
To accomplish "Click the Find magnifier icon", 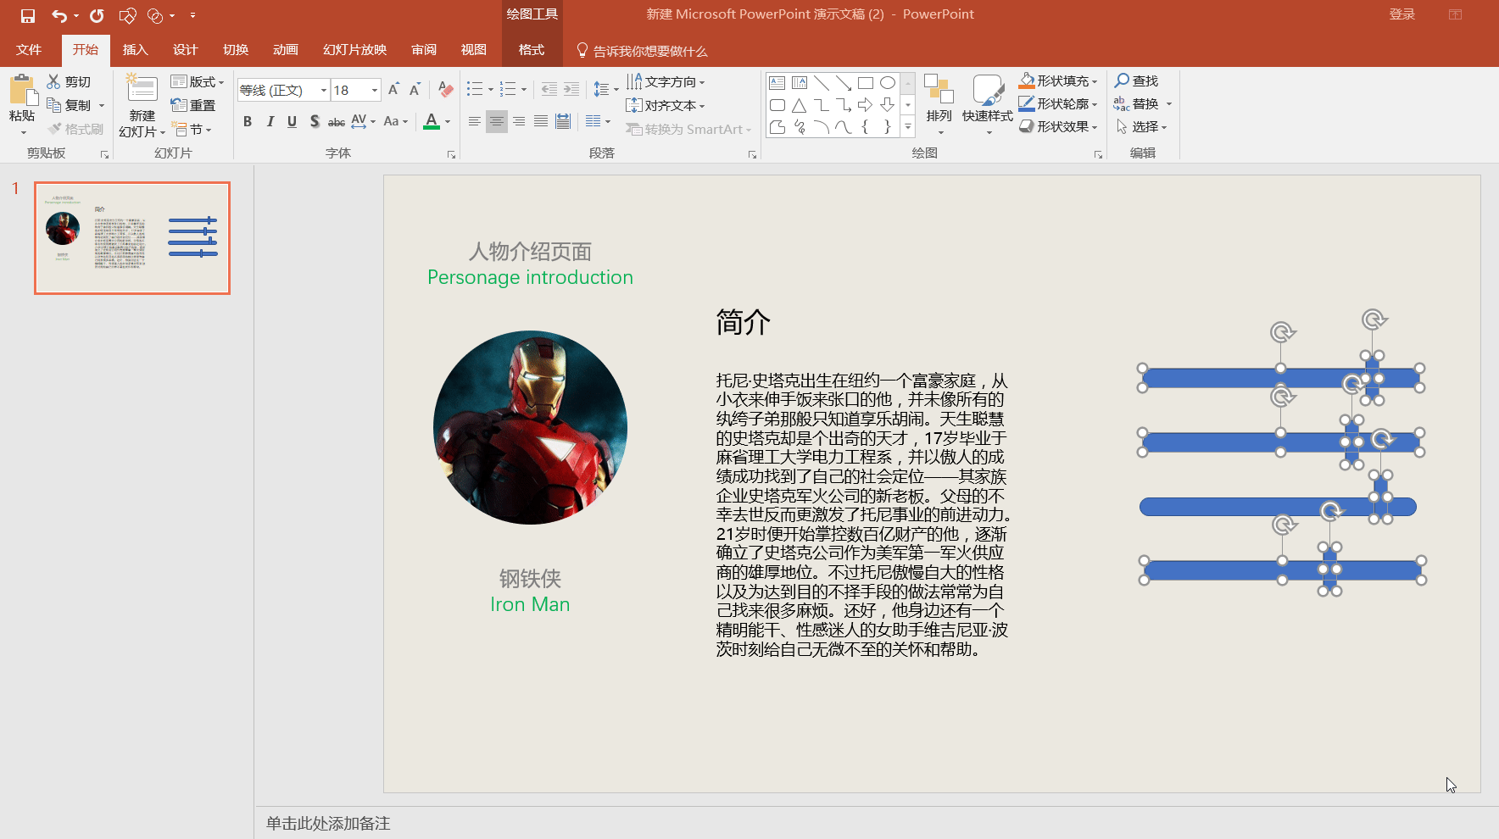I will click(x=1122, y=81).
